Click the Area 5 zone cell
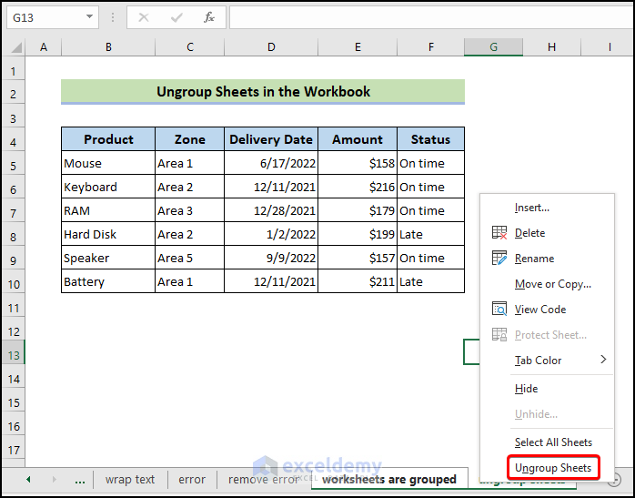Viewport: 635px width, 498px height. pos(189,258)
